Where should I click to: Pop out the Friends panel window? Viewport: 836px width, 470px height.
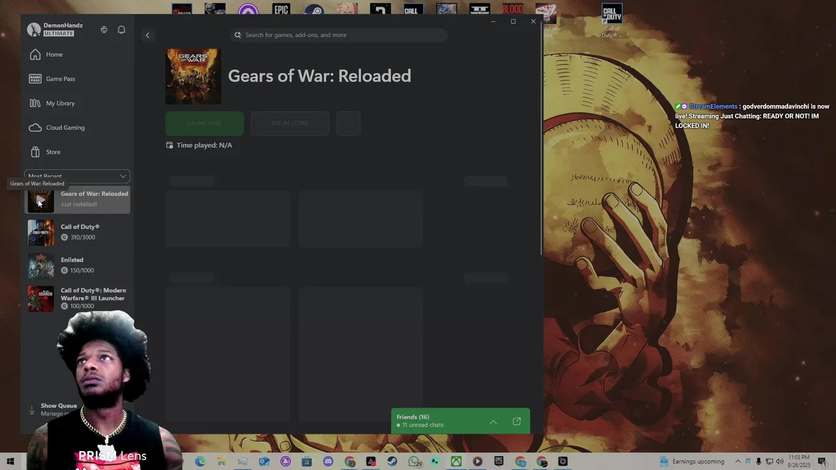coord(517,422)
